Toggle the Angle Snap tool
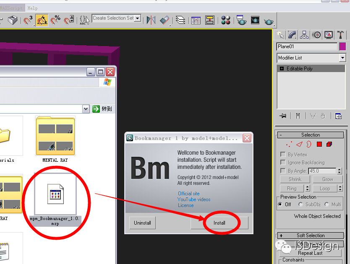The width and height of the screenshot is (350, 264). point(42,21)
